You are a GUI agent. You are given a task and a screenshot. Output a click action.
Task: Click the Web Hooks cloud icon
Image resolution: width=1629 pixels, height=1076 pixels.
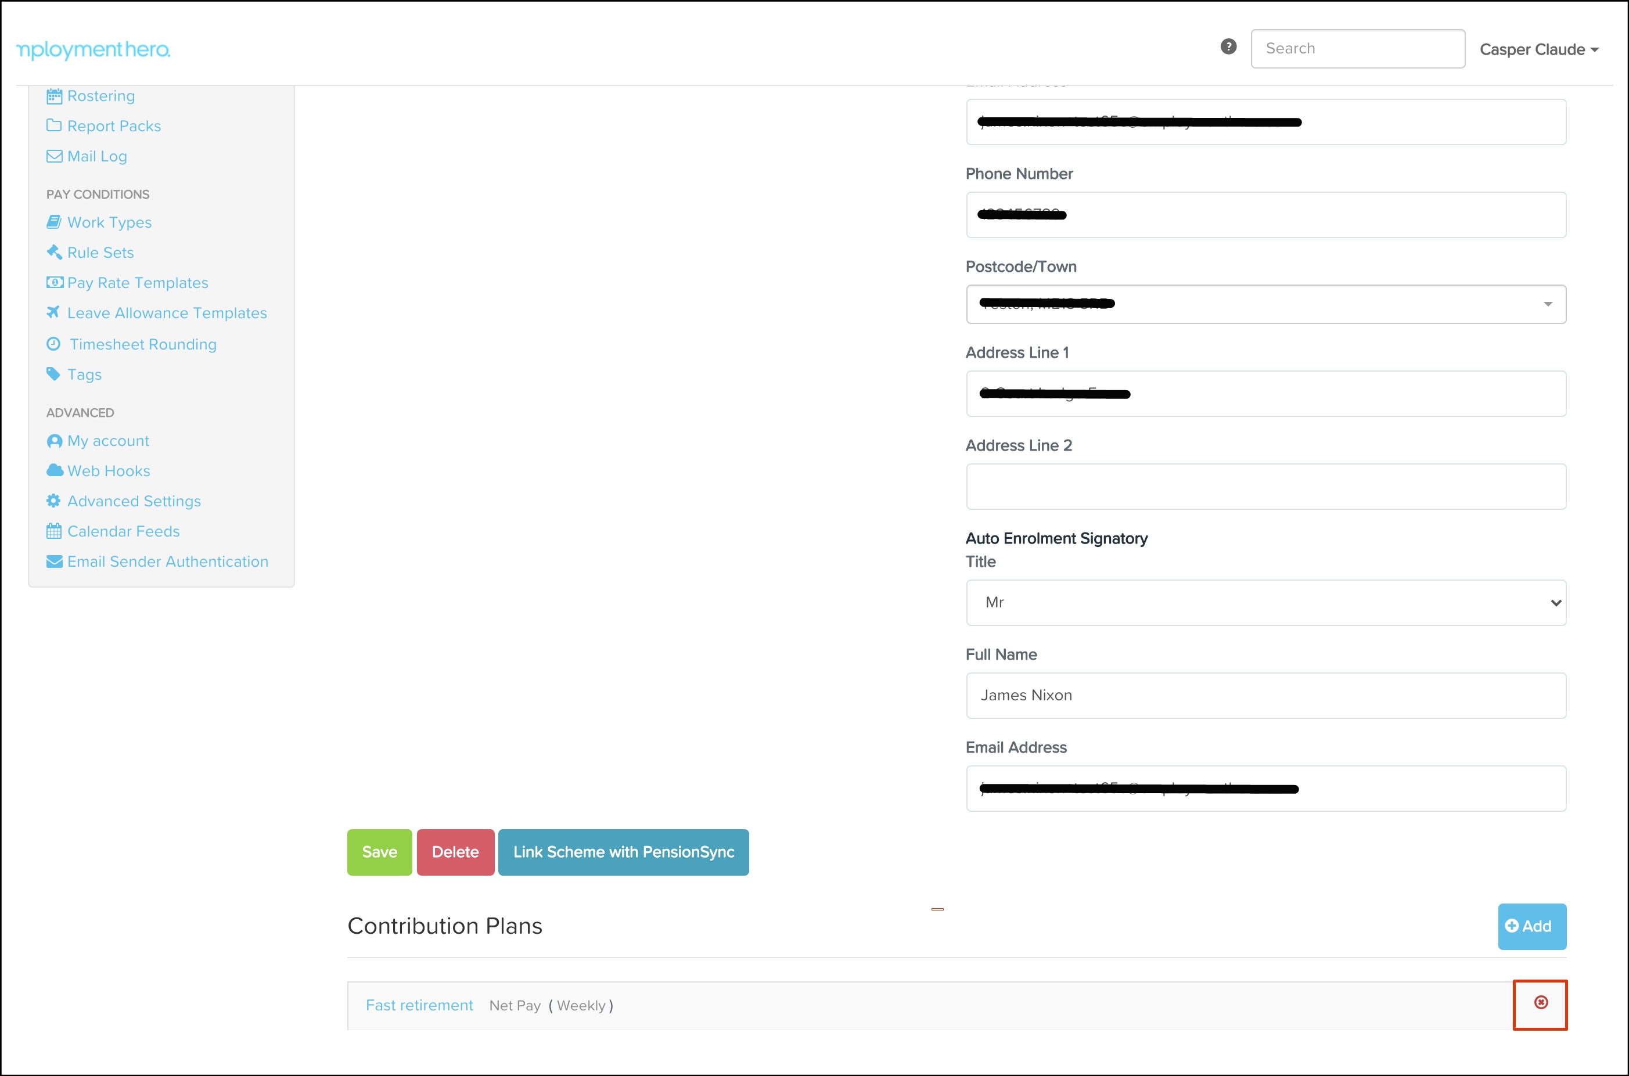coord(54,470)
